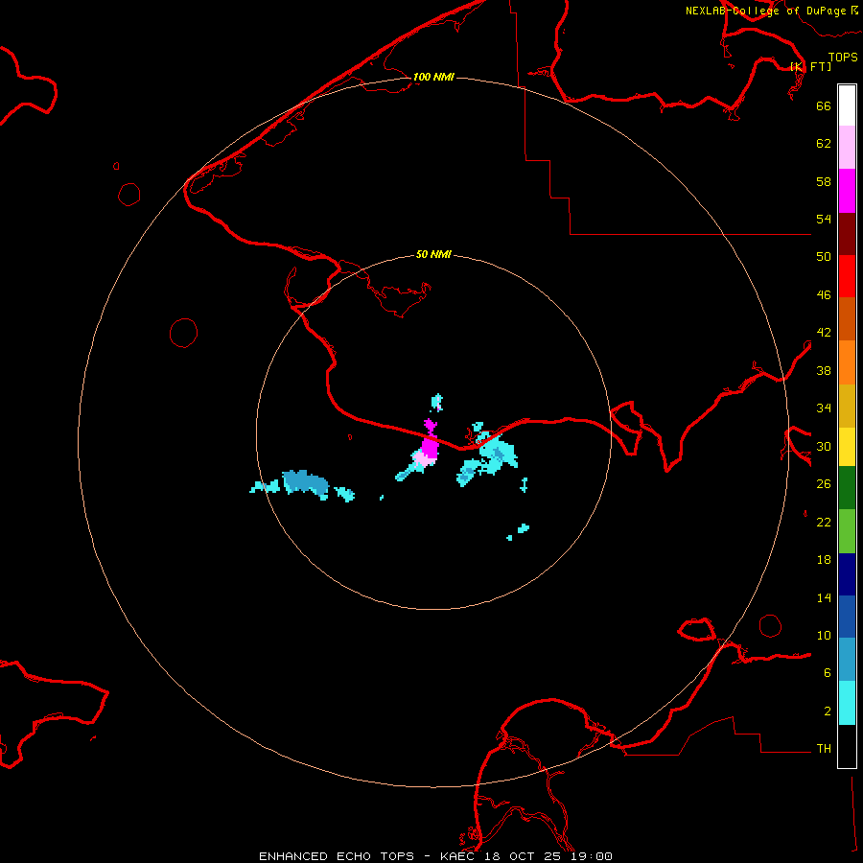Click the legend value '54'

[x=824, y=219]
